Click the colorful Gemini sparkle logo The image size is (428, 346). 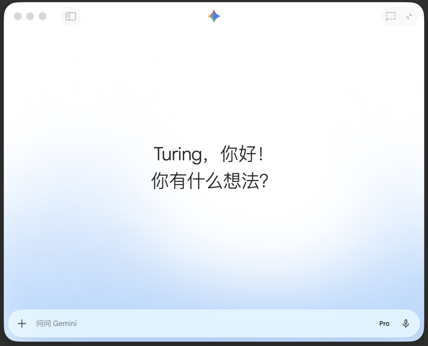tap(214, 16)
